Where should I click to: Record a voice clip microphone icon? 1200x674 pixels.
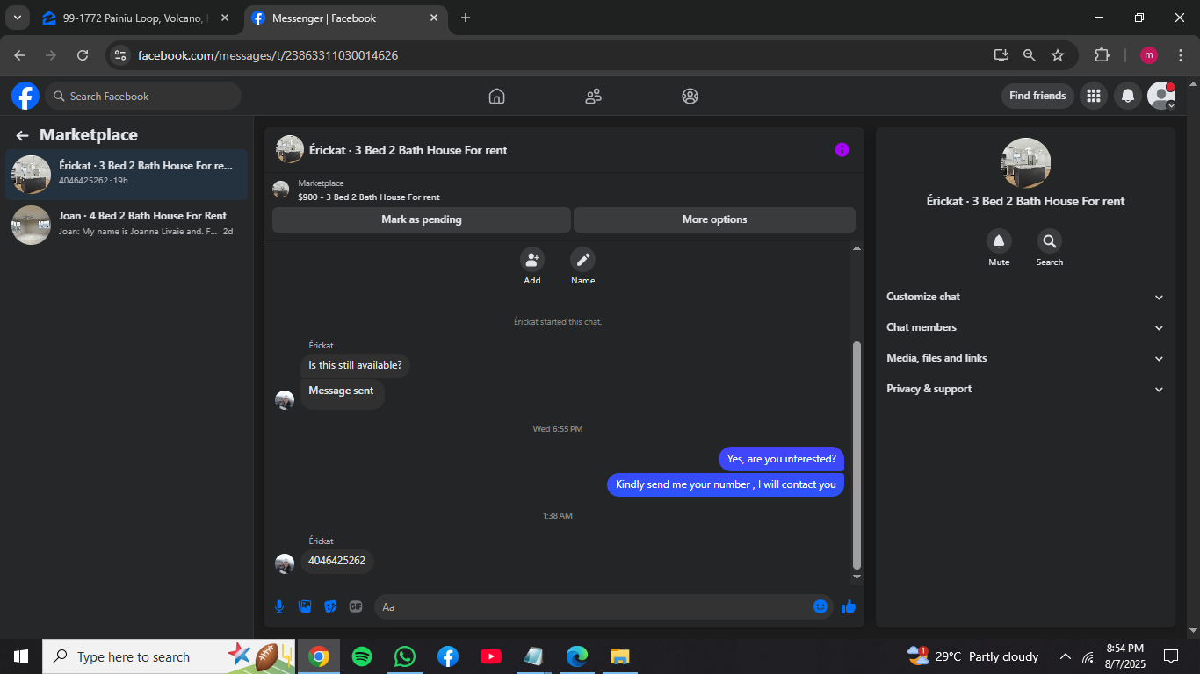(x=279, y=606)
